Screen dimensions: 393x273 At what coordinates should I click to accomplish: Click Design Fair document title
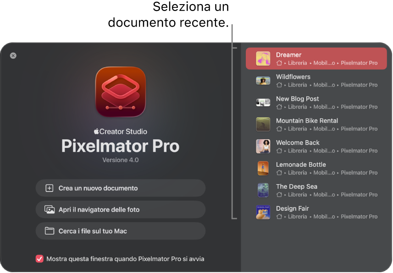click(293, 208)
